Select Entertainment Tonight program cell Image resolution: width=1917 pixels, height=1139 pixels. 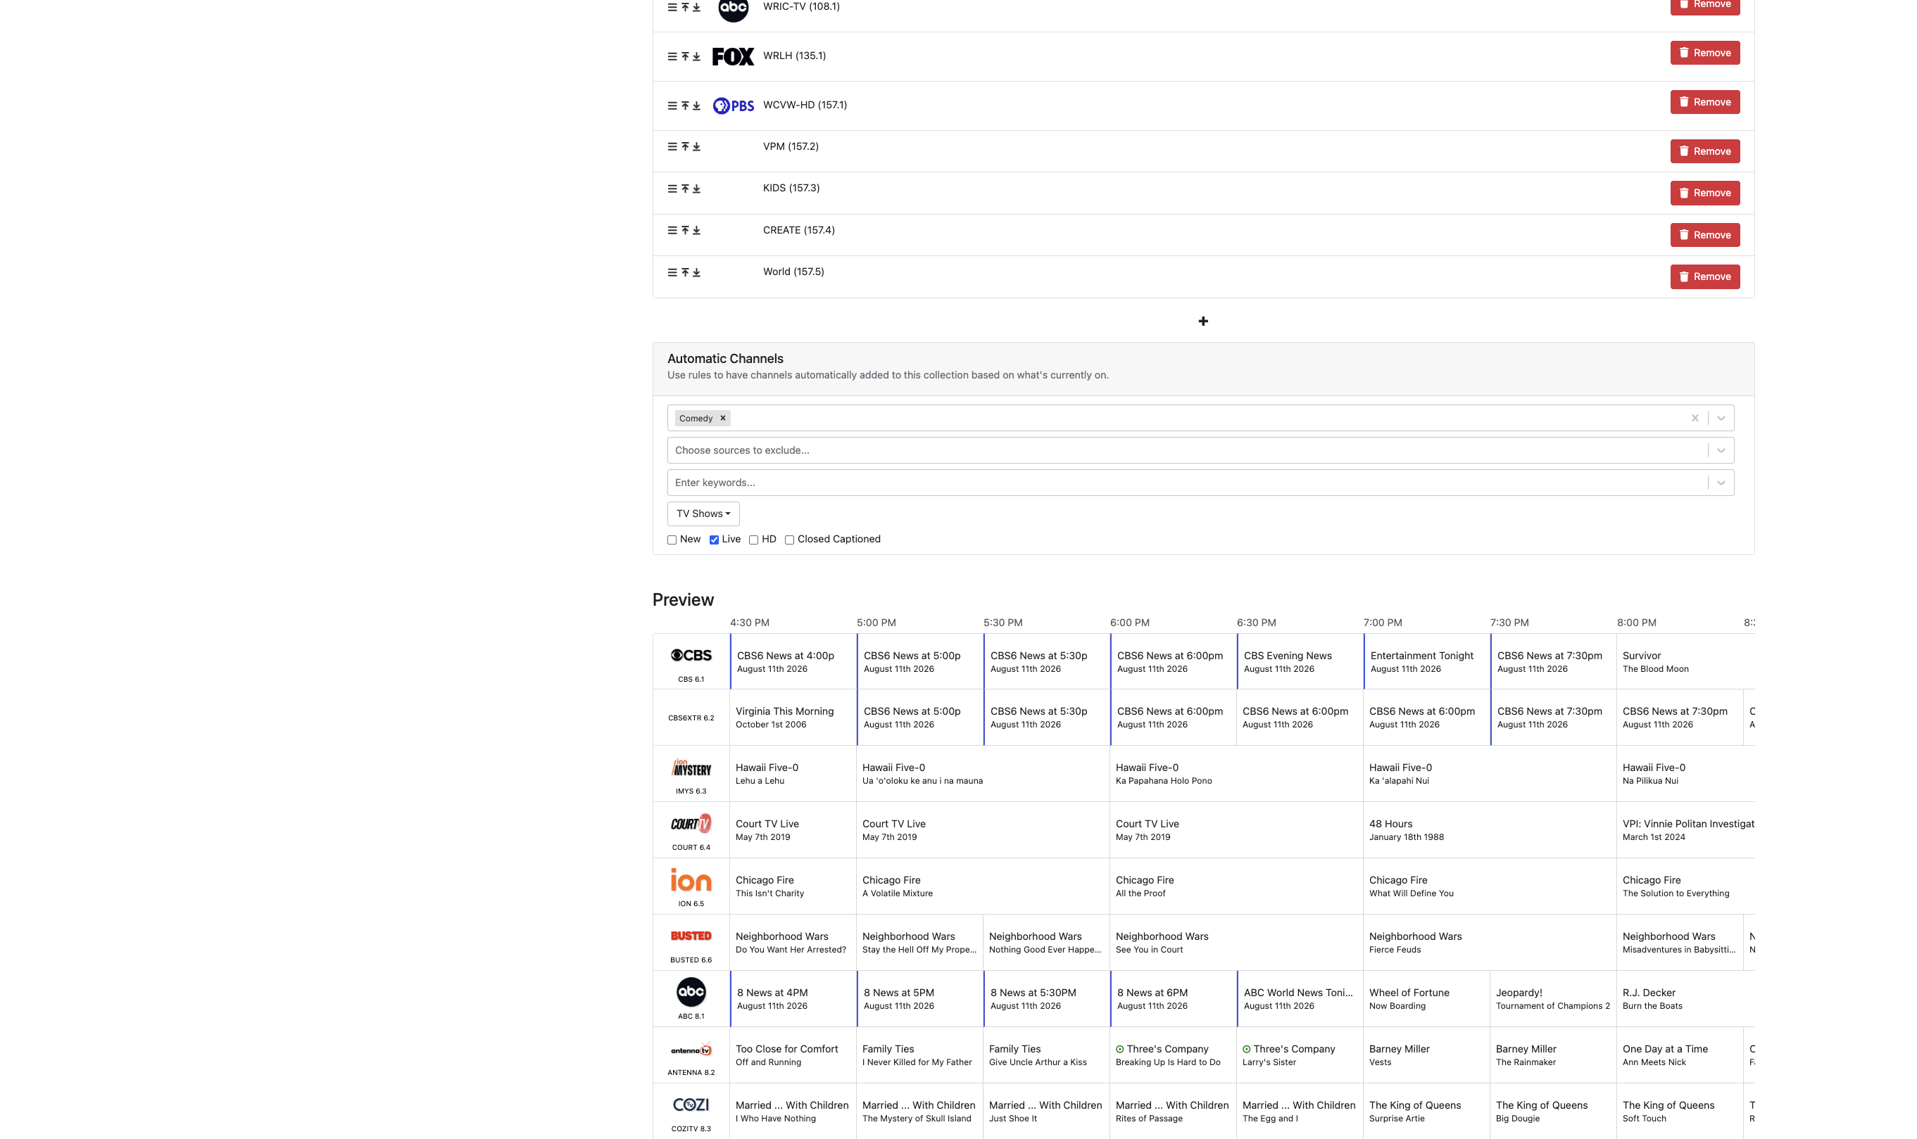pyautogui.click(x=1426, y=661)
